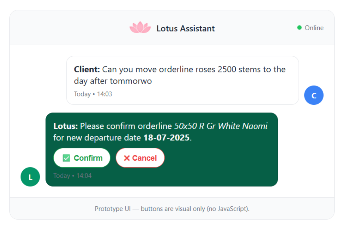Click the green Online status dot

tap(299, 27)
